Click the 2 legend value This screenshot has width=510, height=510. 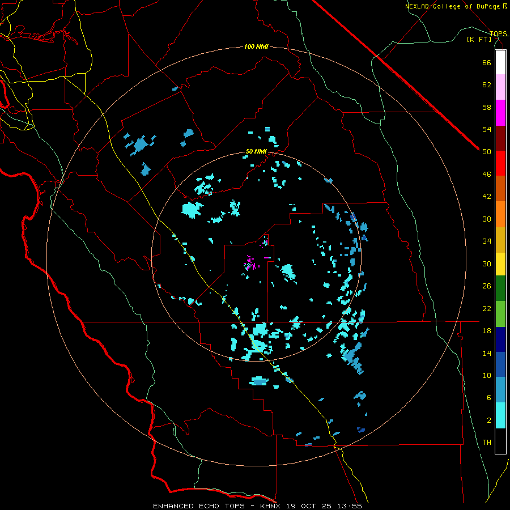pyautogui.click(x=489, y=420)
